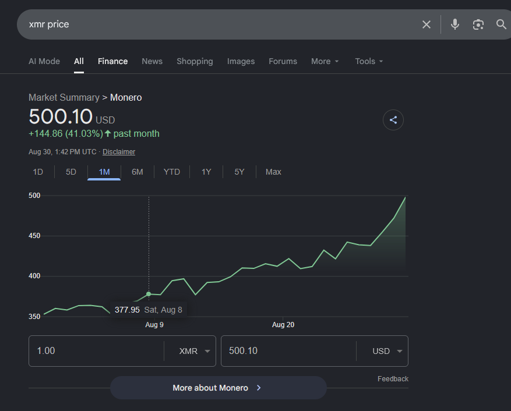
Task: Click arrow on More about Monero
Action: coord(259,388)
